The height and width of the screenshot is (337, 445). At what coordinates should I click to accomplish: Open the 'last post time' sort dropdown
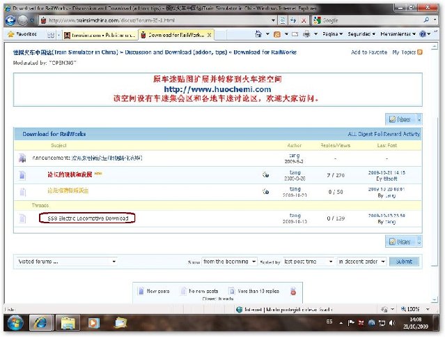coord(306,262)
